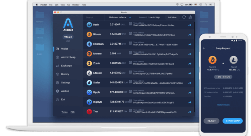The width and height of the screenshot is (251, 136).
Task: Click the DigiByte coin icon
Action: click(x=89, y=102)
